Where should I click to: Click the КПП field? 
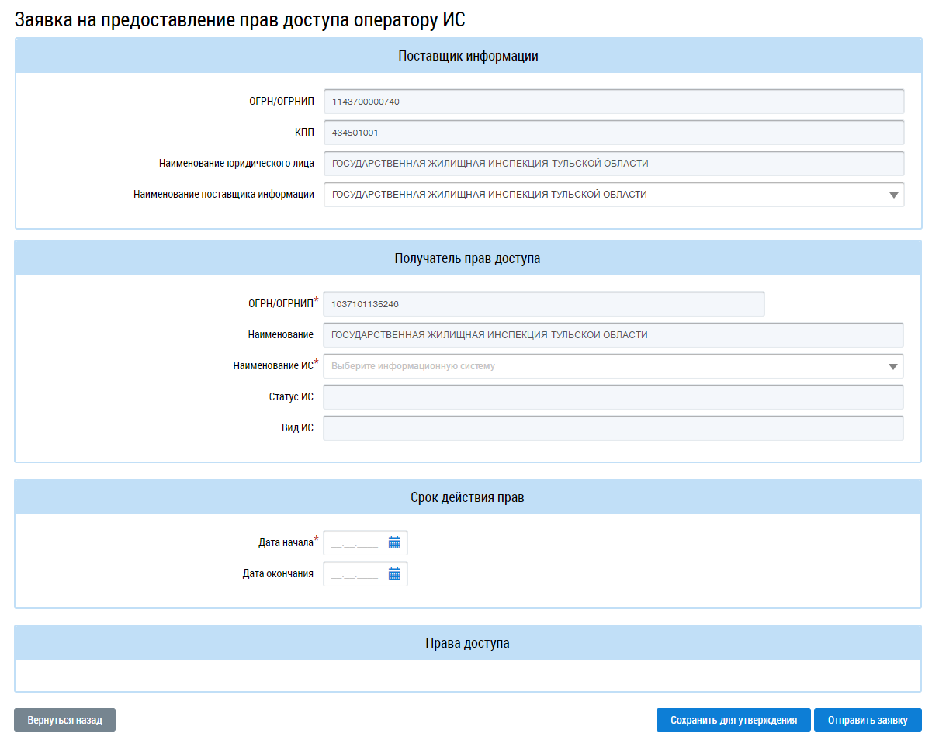613,133
